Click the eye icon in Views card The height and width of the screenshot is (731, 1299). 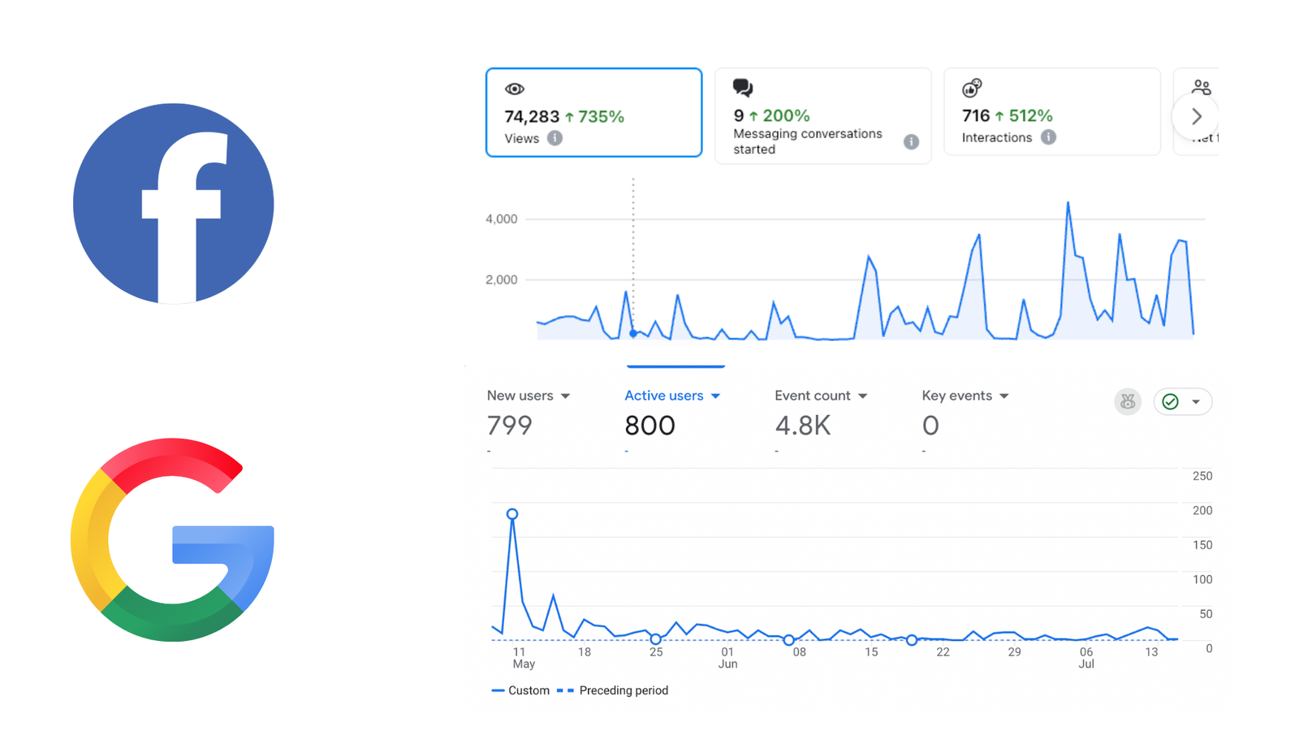515,89
